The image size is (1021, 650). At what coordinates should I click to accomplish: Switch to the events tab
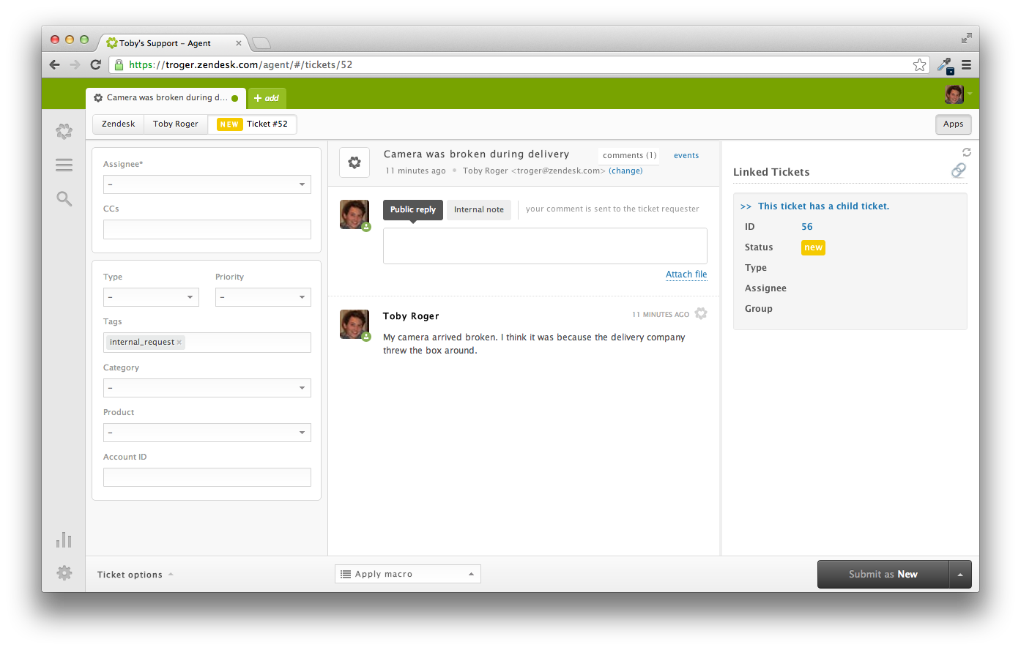(686, 155)
